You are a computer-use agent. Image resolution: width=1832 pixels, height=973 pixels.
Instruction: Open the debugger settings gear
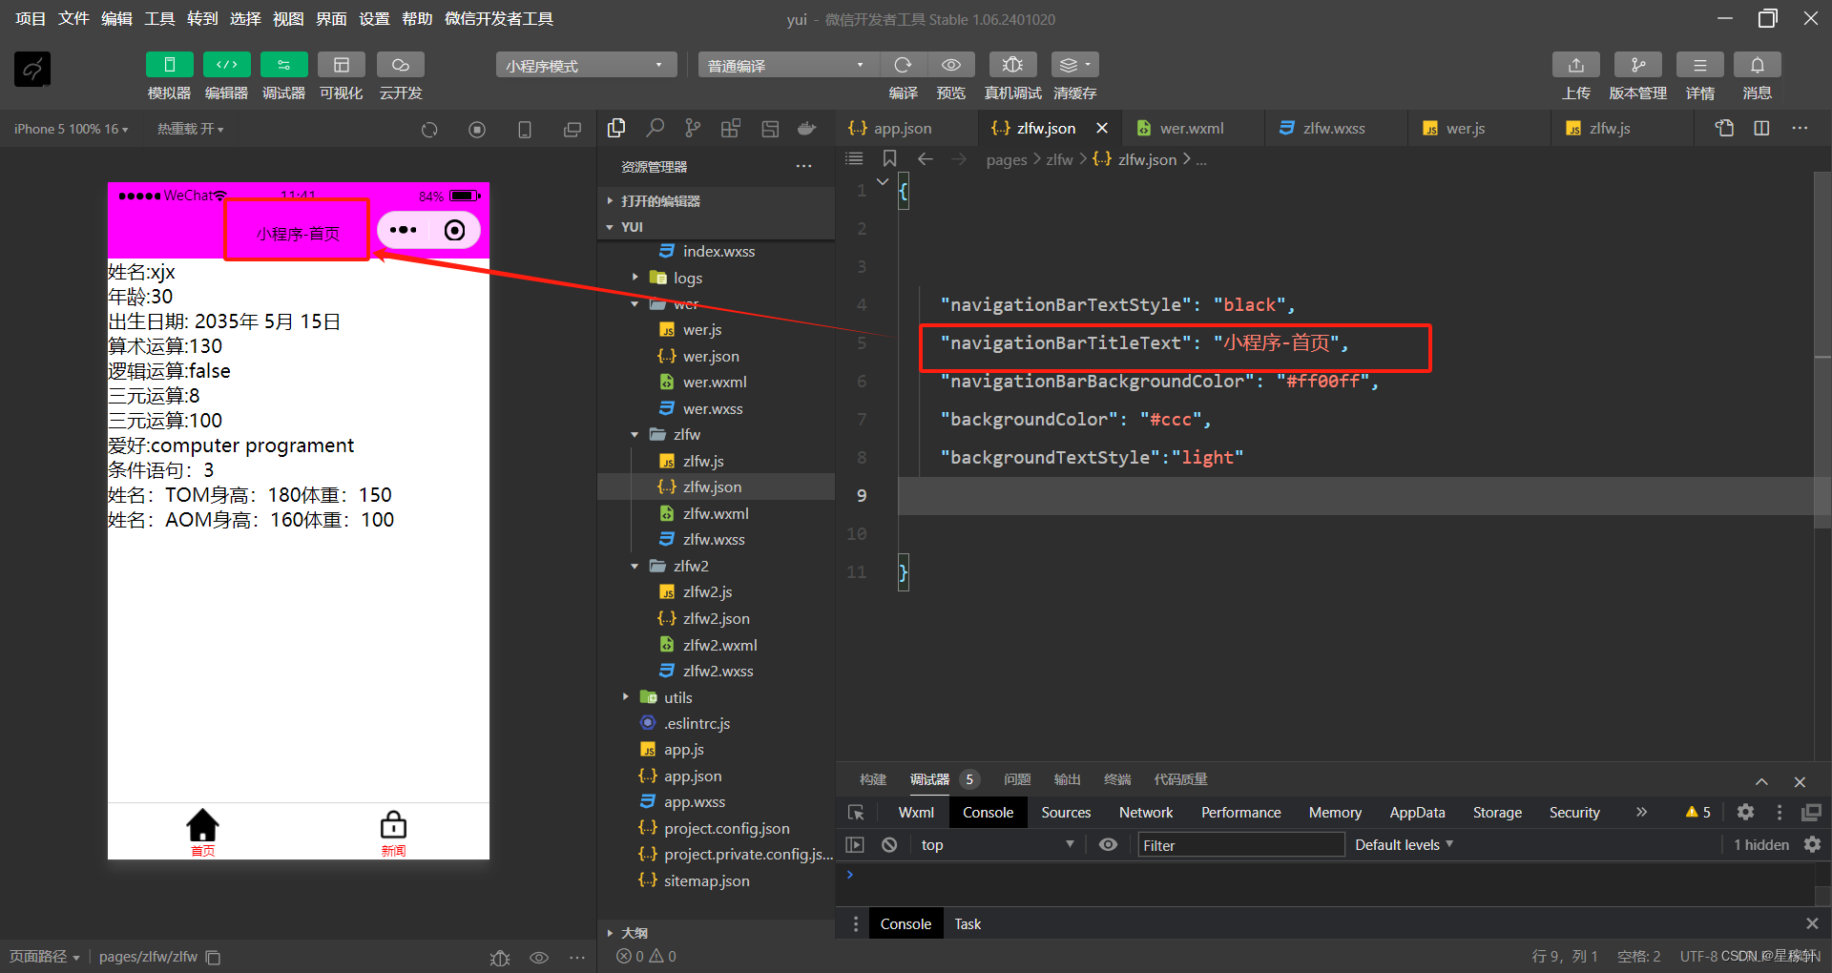coord(1745,813)
